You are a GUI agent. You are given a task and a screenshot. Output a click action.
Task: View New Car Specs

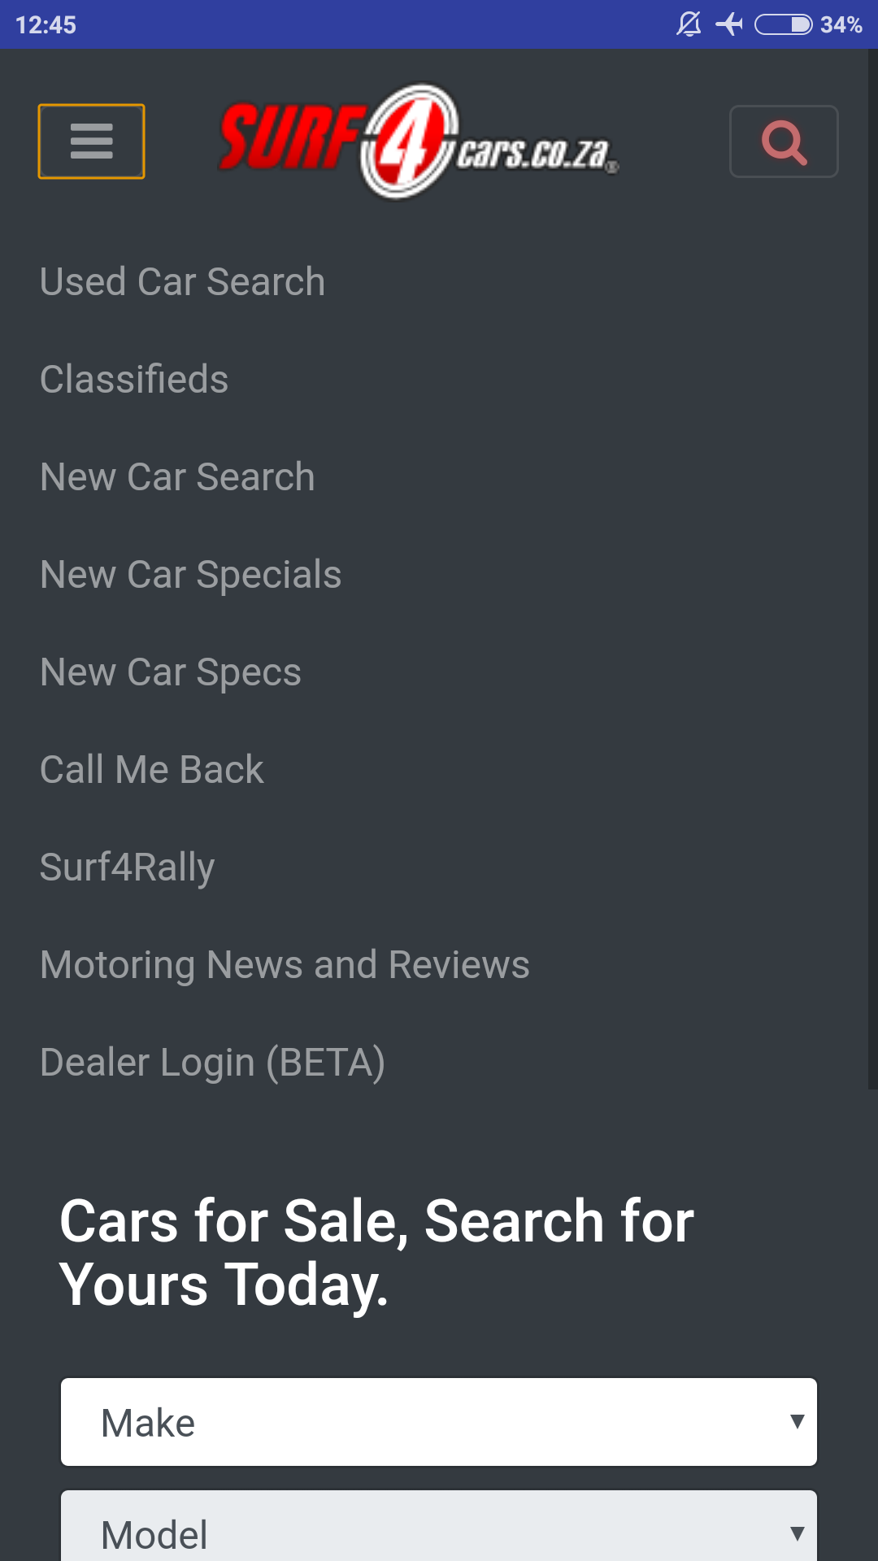[x=171, y=672]
